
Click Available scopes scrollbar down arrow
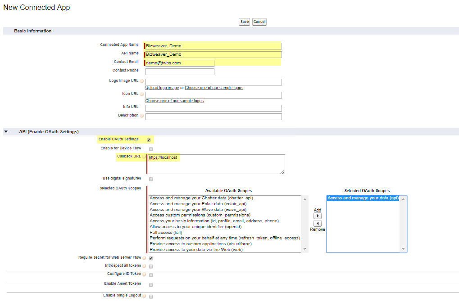pos(305,249)
